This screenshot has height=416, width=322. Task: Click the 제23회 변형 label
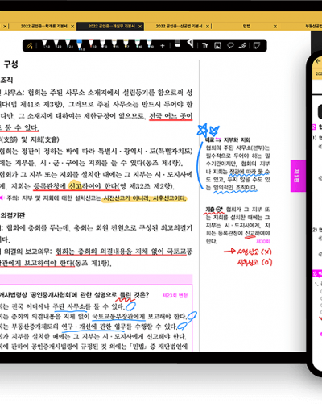[175, 296]
